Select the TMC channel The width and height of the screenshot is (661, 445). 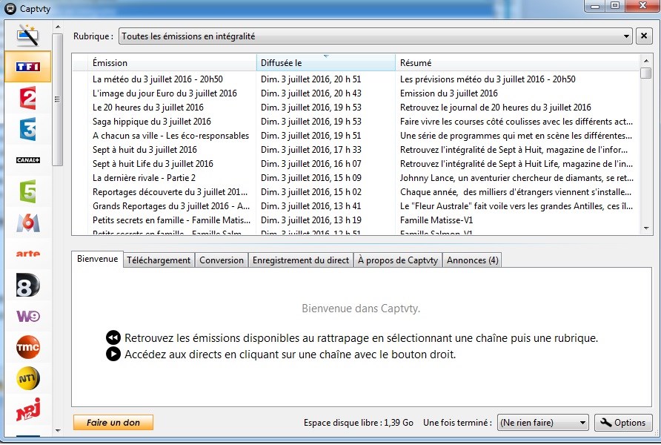click(x=28, y=346)
